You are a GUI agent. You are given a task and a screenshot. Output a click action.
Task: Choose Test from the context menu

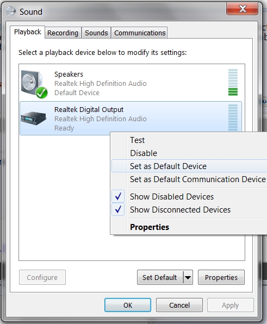189,140
